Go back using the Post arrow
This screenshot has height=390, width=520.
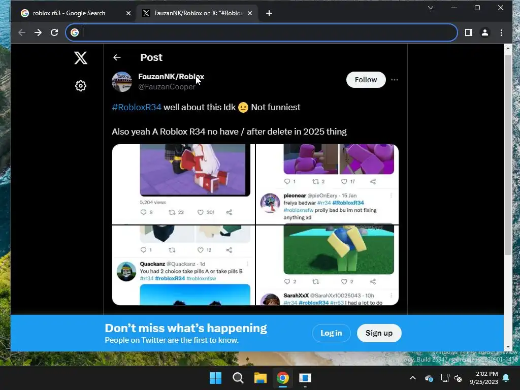point(117,57)
